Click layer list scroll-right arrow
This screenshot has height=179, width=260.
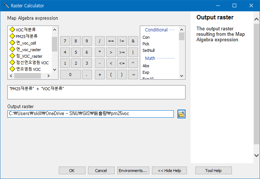pos(49,76)
